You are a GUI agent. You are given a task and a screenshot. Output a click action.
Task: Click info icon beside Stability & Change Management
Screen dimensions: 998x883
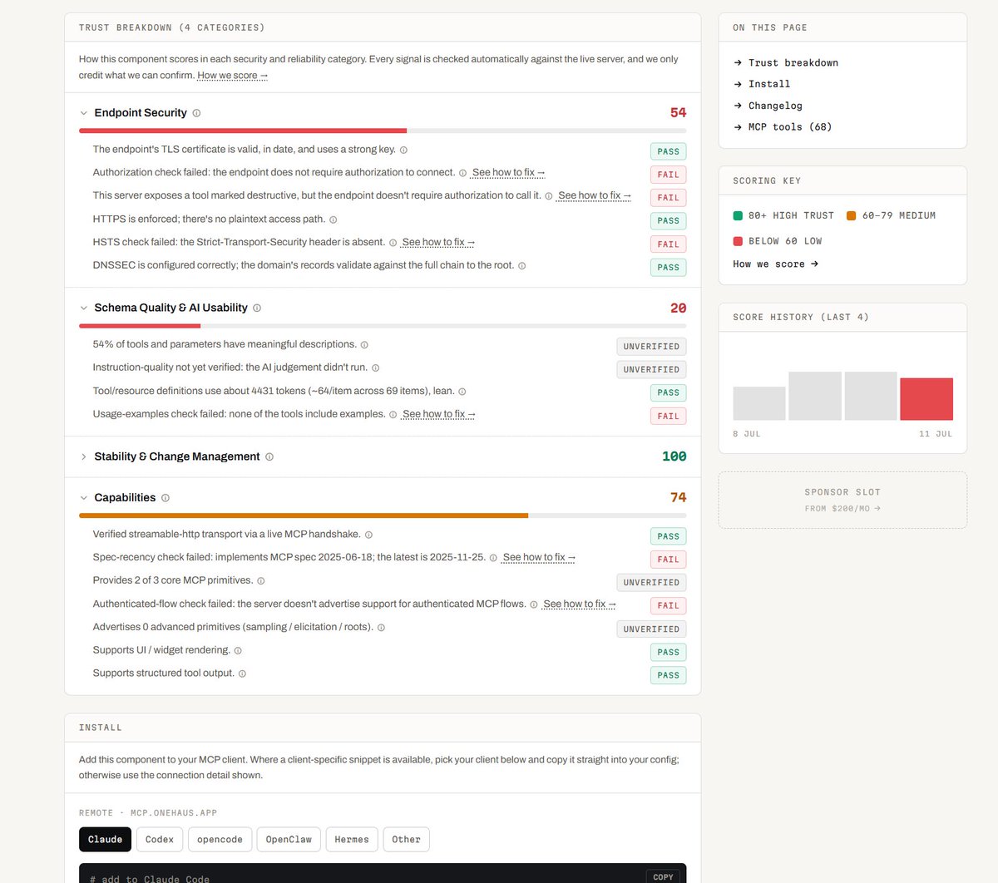269,456
